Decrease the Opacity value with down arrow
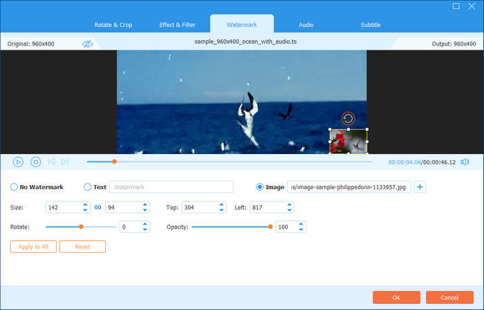Screen dimensions: 484x310 301,229
